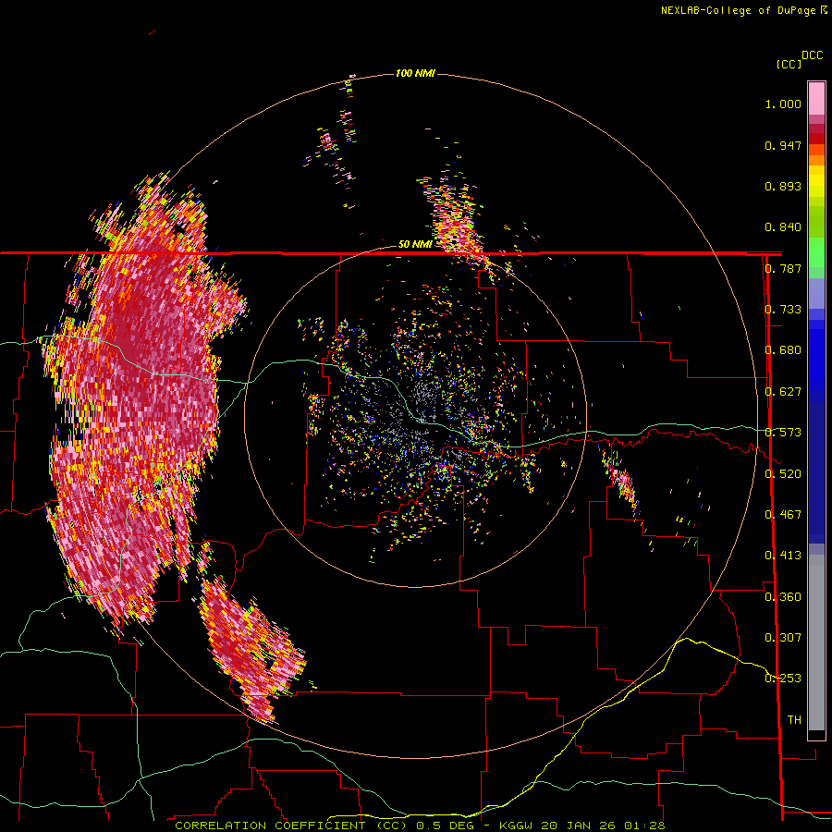Image resolution: width=832 pixels, height=832 pixels.
Task: Click the 0.307 scale value
Action: click(783, 638)
